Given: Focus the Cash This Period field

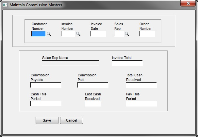Looking at the screenshot, I should point(46,104).
